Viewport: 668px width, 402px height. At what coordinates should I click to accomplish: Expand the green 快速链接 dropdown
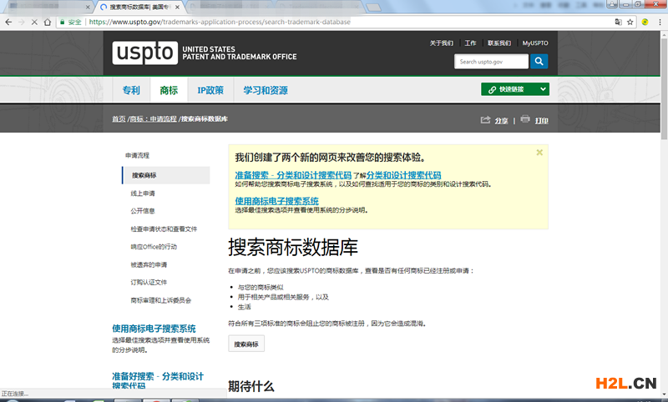click(515, 89)
